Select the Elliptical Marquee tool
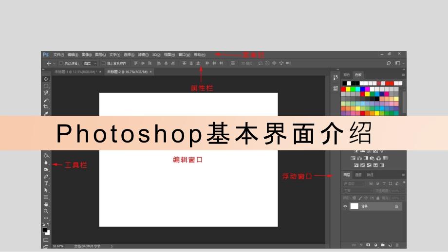The width and height of the screenshot is (448, 252). 46,86
